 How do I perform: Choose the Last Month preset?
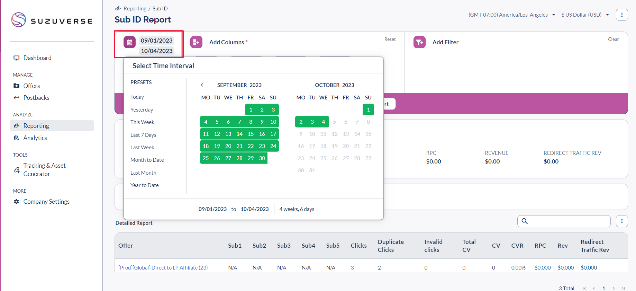point(143,173)
